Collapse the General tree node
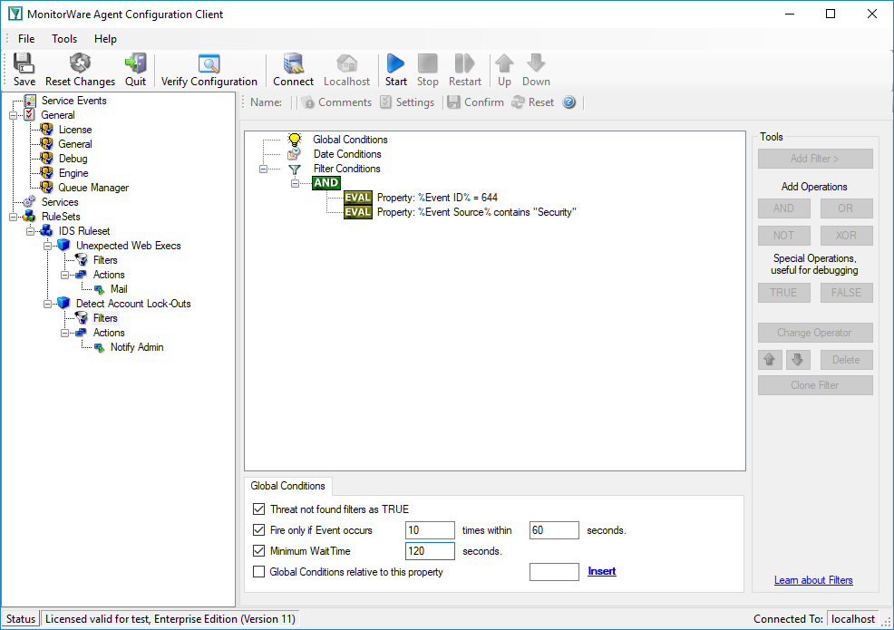The width and height of the screenshot is (894, 630). point(13,115)
